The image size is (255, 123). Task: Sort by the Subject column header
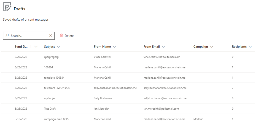[49, 47]
